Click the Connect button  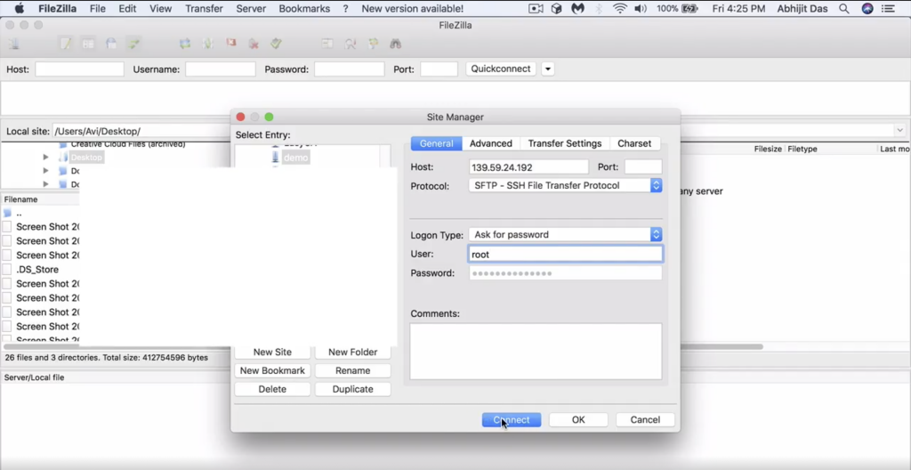512,420
